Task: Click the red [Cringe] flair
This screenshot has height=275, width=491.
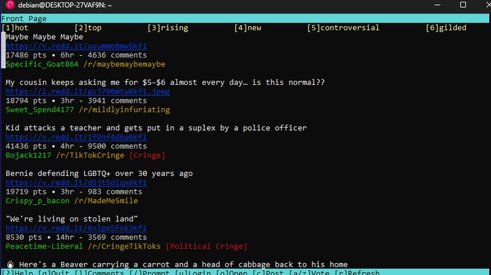Action: [147, 155]
